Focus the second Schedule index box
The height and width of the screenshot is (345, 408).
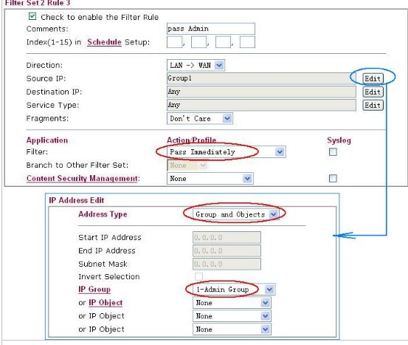(198, 42)
